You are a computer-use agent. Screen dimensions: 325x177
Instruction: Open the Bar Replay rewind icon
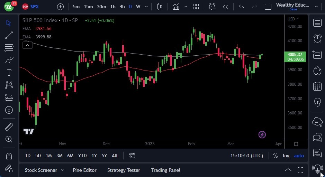click(226, 7)
